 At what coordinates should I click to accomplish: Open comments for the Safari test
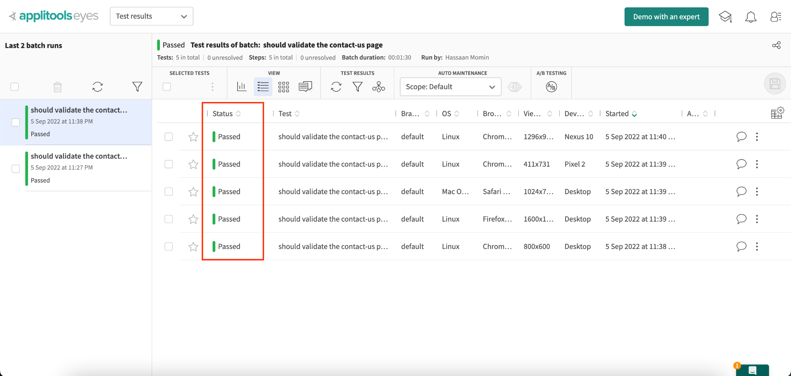point(741,191)
